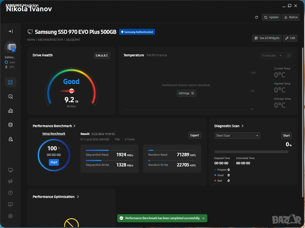Click the megaphone announcements sidebar icon
Viewport: 305px width, 228px height.
[10, 181]
